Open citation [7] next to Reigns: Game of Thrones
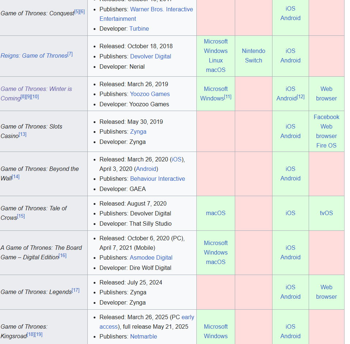Image resolution: width=350 pixels, height=344 pixels. click(x=70, y=54)
